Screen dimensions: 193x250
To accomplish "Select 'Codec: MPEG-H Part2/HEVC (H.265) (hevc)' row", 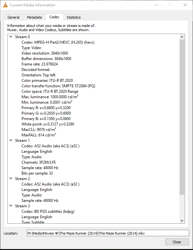I will (x=58, y=42).
